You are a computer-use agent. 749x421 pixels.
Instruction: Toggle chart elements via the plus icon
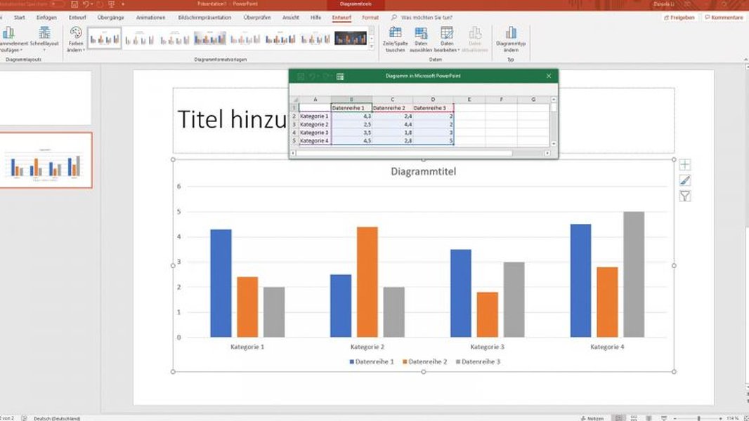(x=685, y=164)
